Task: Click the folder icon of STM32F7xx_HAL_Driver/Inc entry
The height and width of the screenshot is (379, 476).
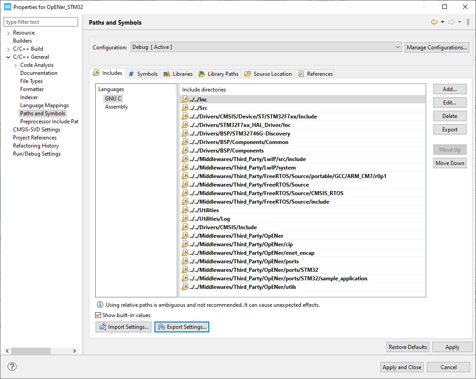Action: point(185,125)
